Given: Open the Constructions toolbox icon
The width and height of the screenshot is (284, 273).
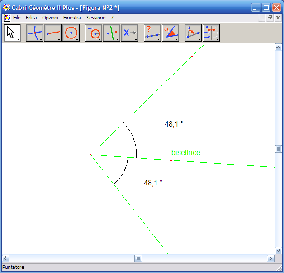Looking at the screenshot, I should click(x=94, y=33).
